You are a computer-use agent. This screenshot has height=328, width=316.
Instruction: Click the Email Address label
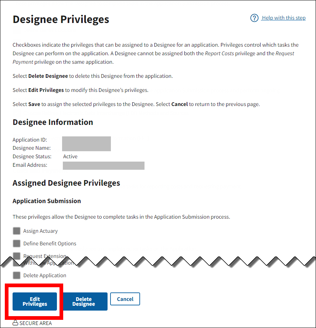tap(30, 165)
